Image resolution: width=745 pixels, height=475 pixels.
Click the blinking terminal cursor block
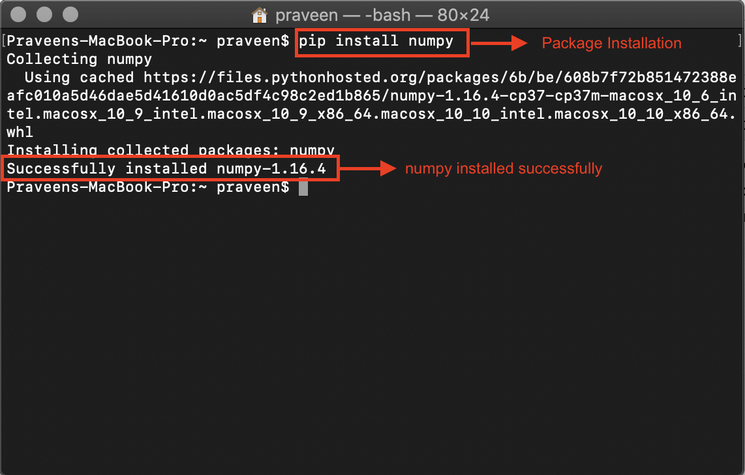[303, 187]
